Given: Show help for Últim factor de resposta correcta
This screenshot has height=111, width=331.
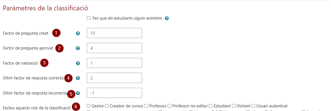Looking at the screenshot, I should (x=78, y=78).
